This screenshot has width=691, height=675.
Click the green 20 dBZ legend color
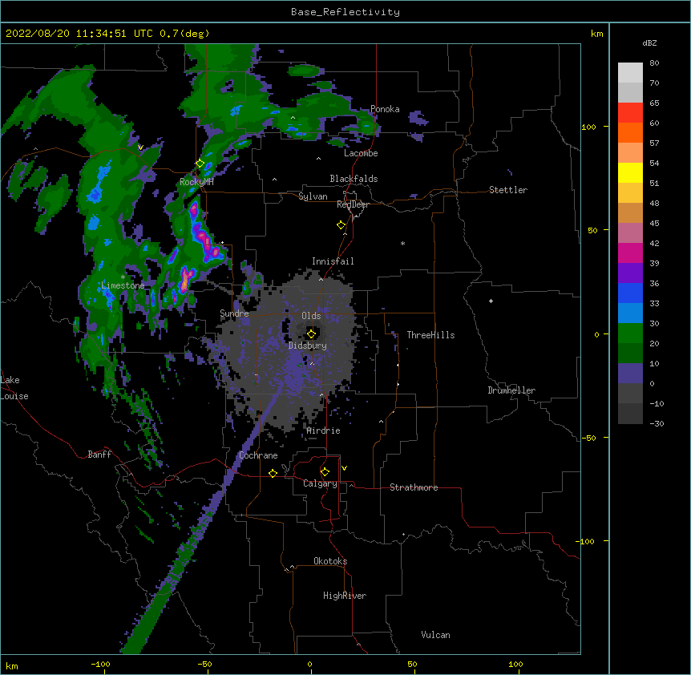[x=630, y=333]
